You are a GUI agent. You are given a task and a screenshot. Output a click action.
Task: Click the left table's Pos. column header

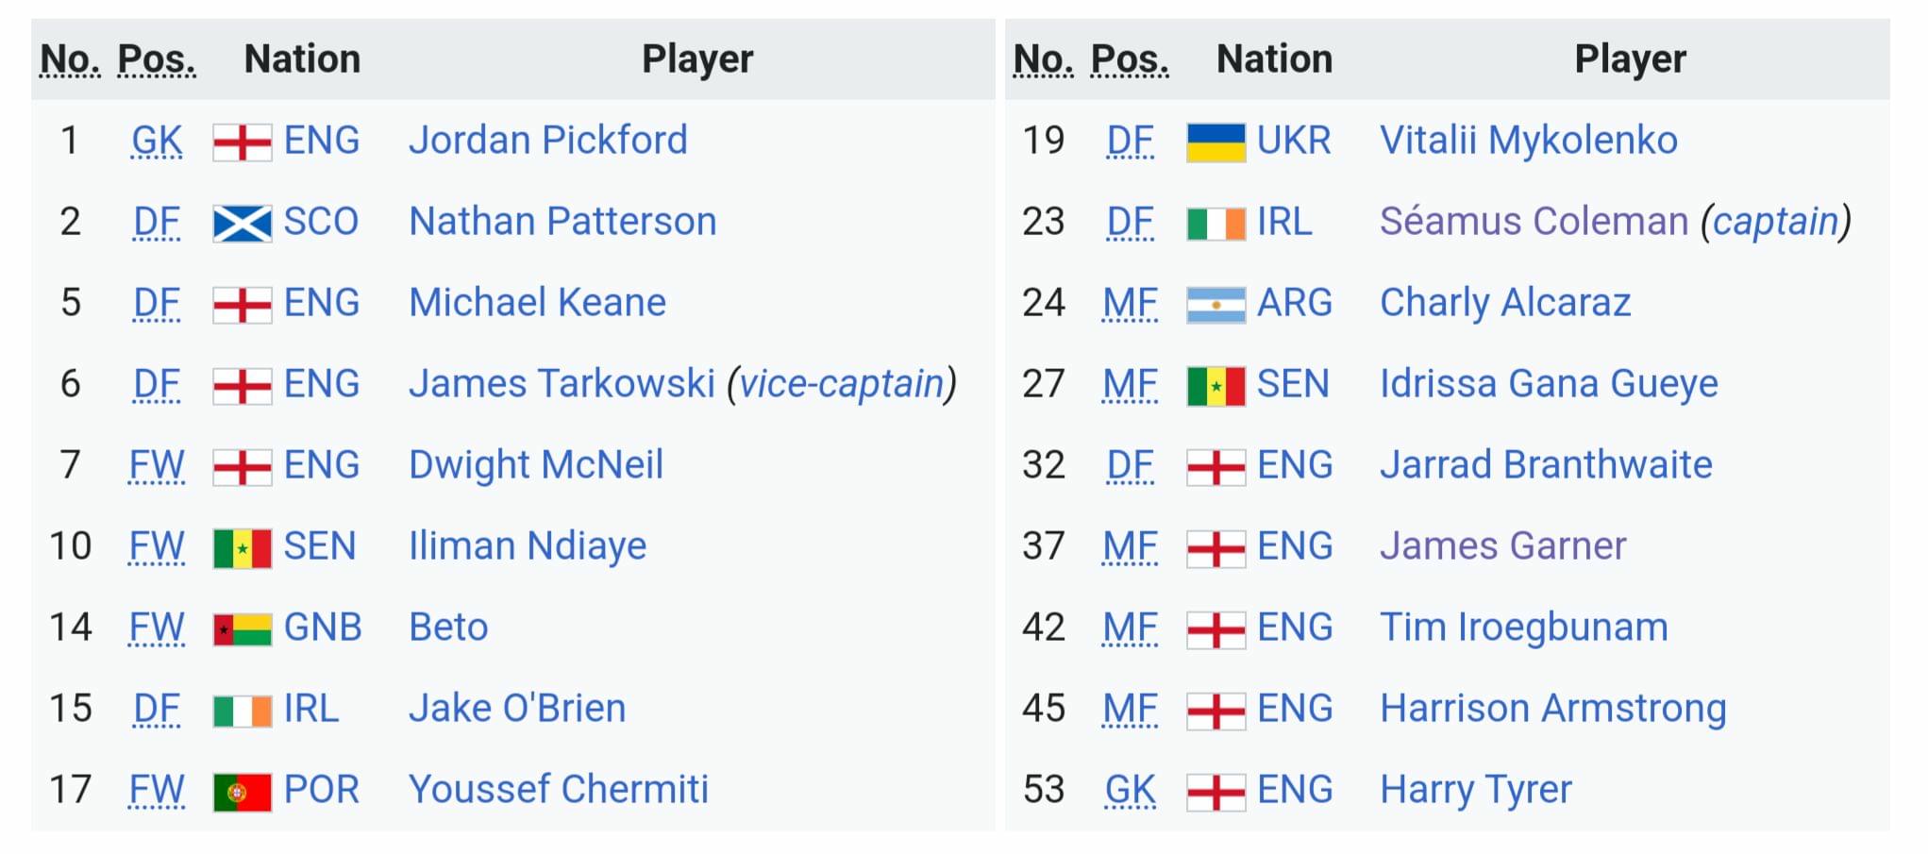(x=157, y=59)
